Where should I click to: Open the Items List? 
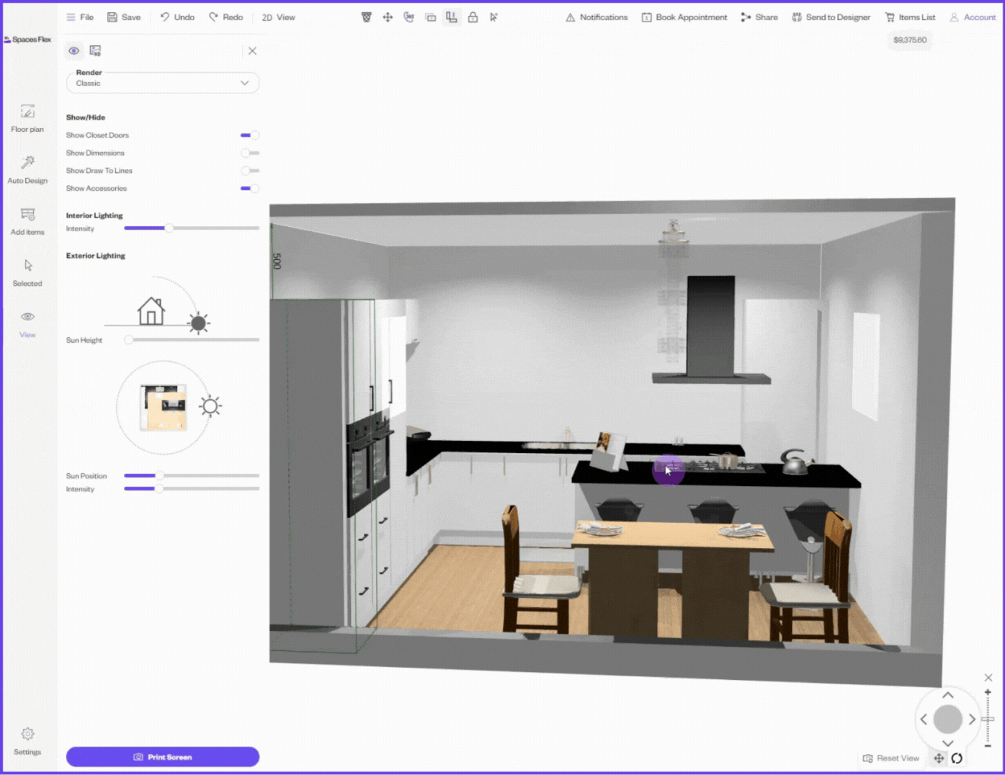click(910, 17)
